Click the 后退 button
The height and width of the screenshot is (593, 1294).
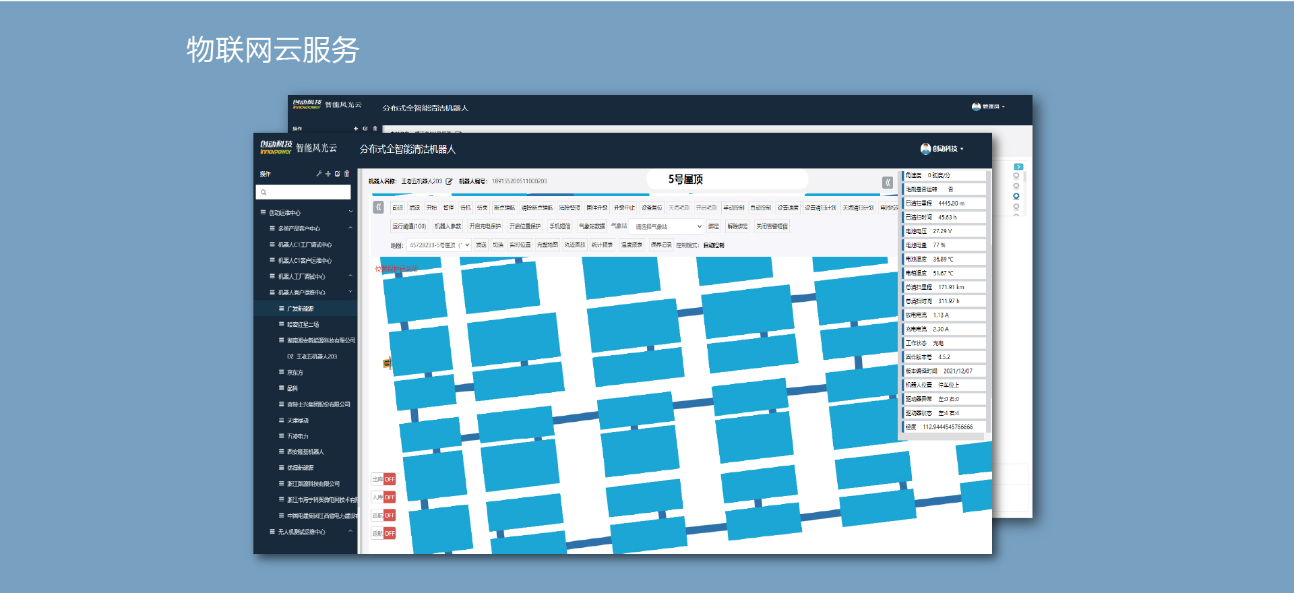coord(414,208)
